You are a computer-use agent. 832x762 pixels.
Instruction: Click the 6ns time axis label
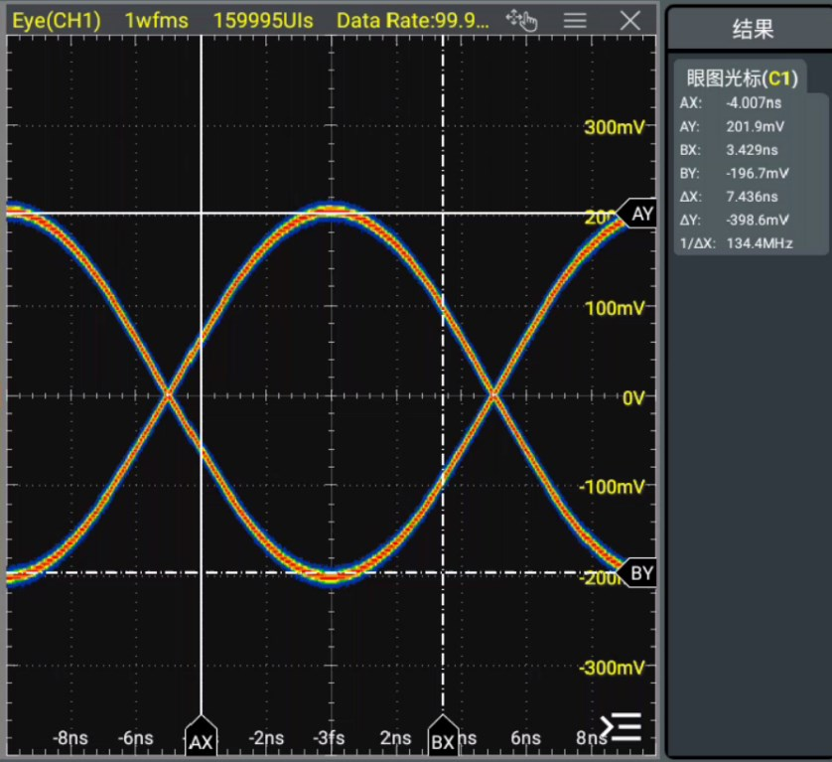[525, 738]
